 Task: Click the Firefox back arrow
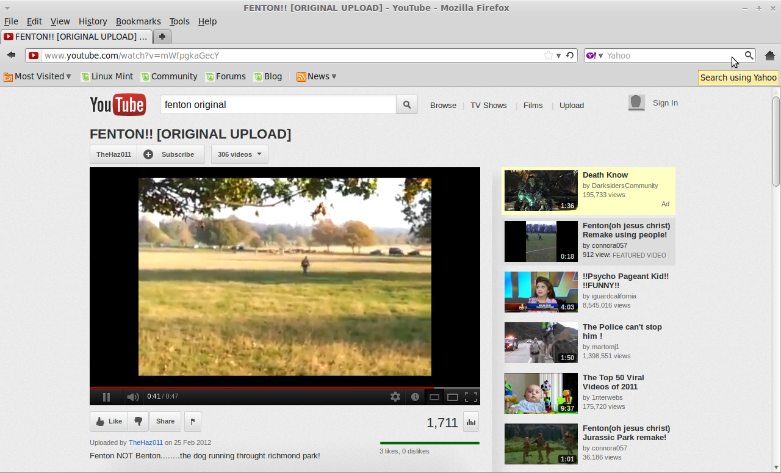click(11, 56)
